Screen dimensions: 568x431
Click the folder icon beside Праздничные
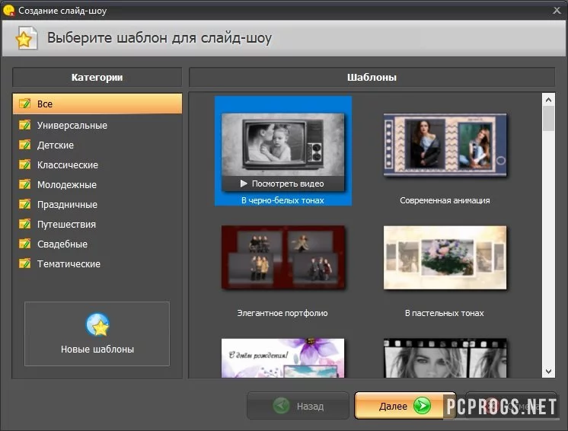tap(24, 204)
